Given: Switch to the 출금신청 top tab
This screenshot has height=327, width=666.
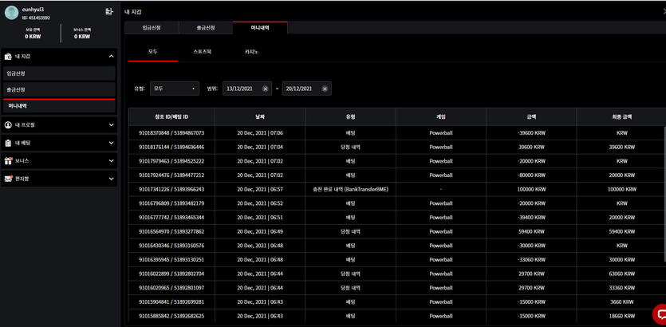Looking at the screenshot, I should click(x=206, y=28).
